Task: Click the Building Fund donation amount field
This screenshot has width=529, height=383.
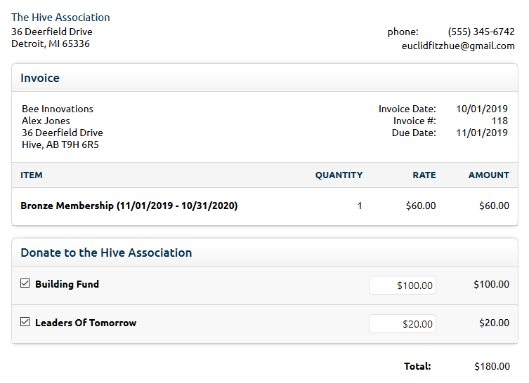Action: [403, 285]
